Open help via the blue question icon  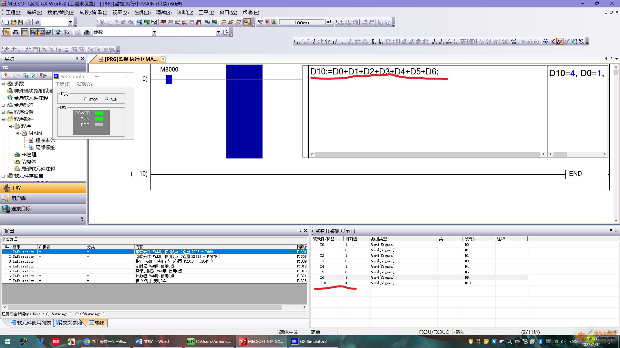point(37,22)
